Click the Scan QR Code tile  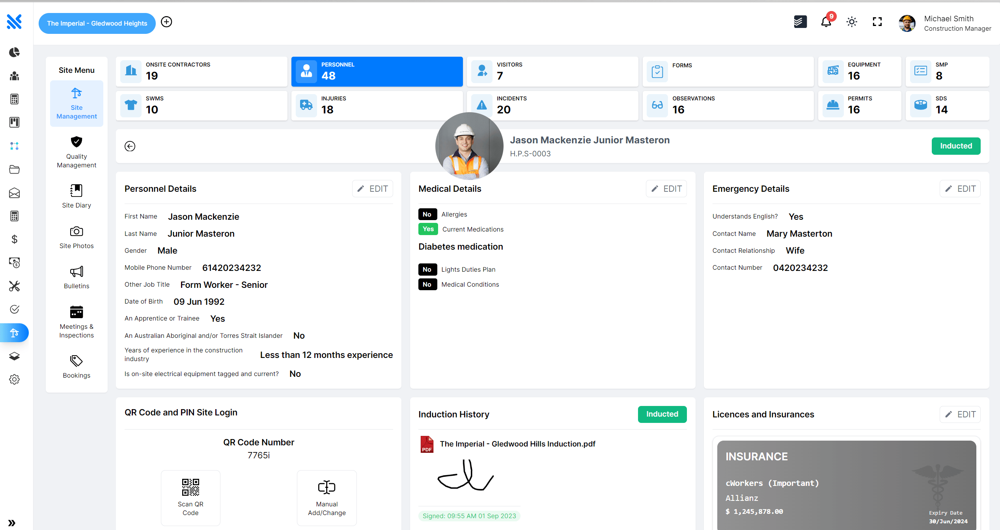(x=190, y=497)
